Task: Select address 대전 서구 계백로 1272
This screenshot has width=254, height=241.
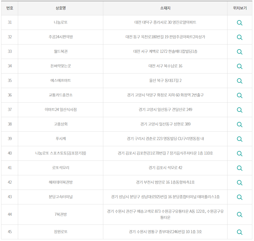Action: (x=150, y=51)
